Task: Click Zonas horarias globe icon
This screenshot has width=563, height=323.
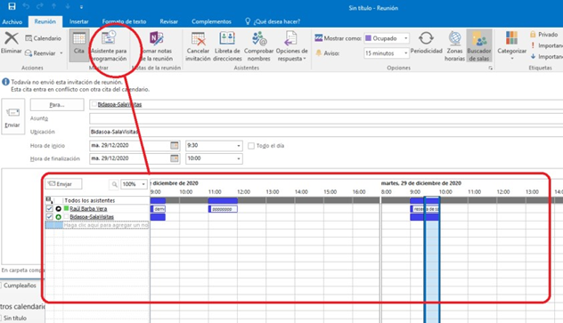Action: tap(454, 38)
